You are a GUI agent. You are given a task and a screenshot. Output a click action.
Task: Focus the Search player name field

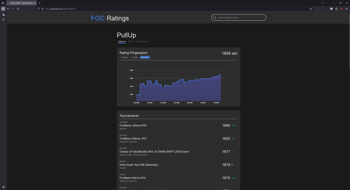coord(239,17)
